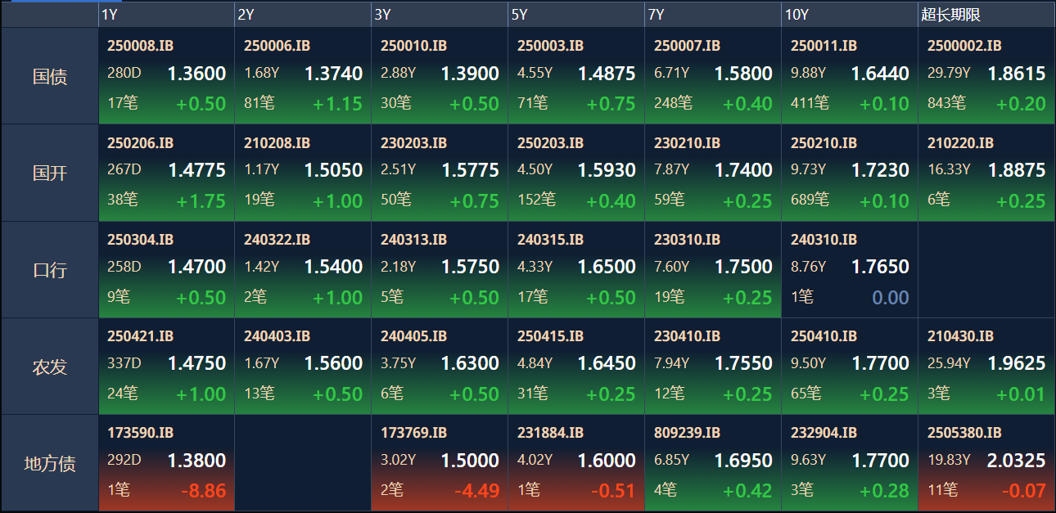The height and width of the screenshot is (513, 1056).
Task: Click the +1.75 change on 250206.IB
Action: click(201, 200)
